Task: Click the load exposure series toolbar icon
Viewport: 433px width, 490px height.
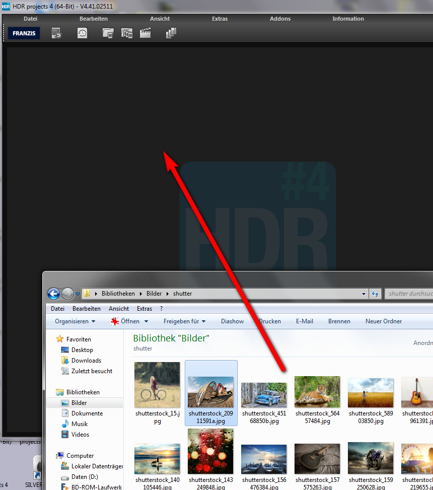Action: point(127,33)
